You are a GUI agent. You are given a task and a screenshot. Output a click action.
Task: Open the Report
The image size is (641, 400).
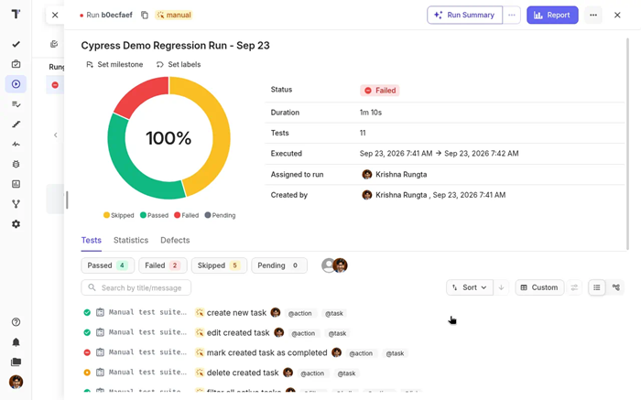pos(552,16)
